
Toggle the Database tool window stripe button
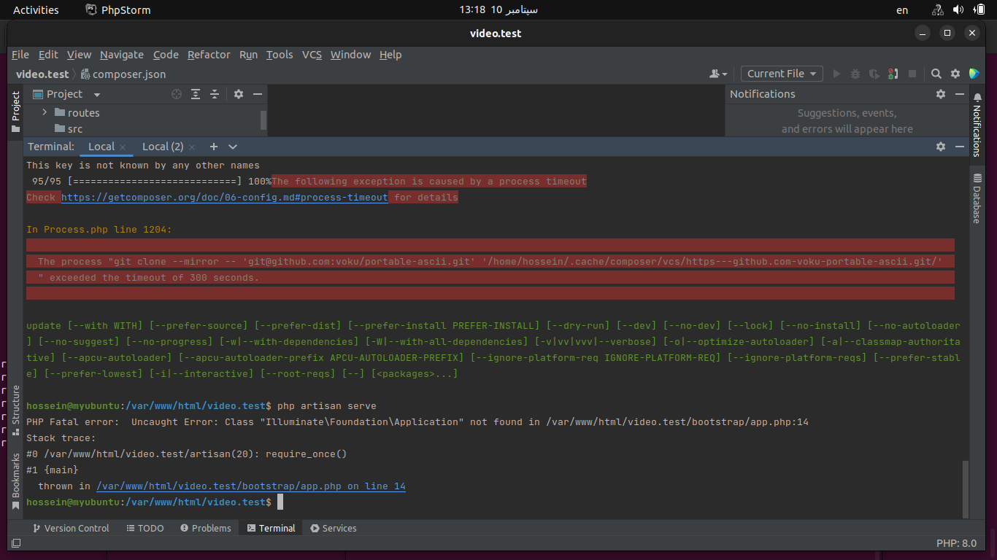(x=977, y=198)
